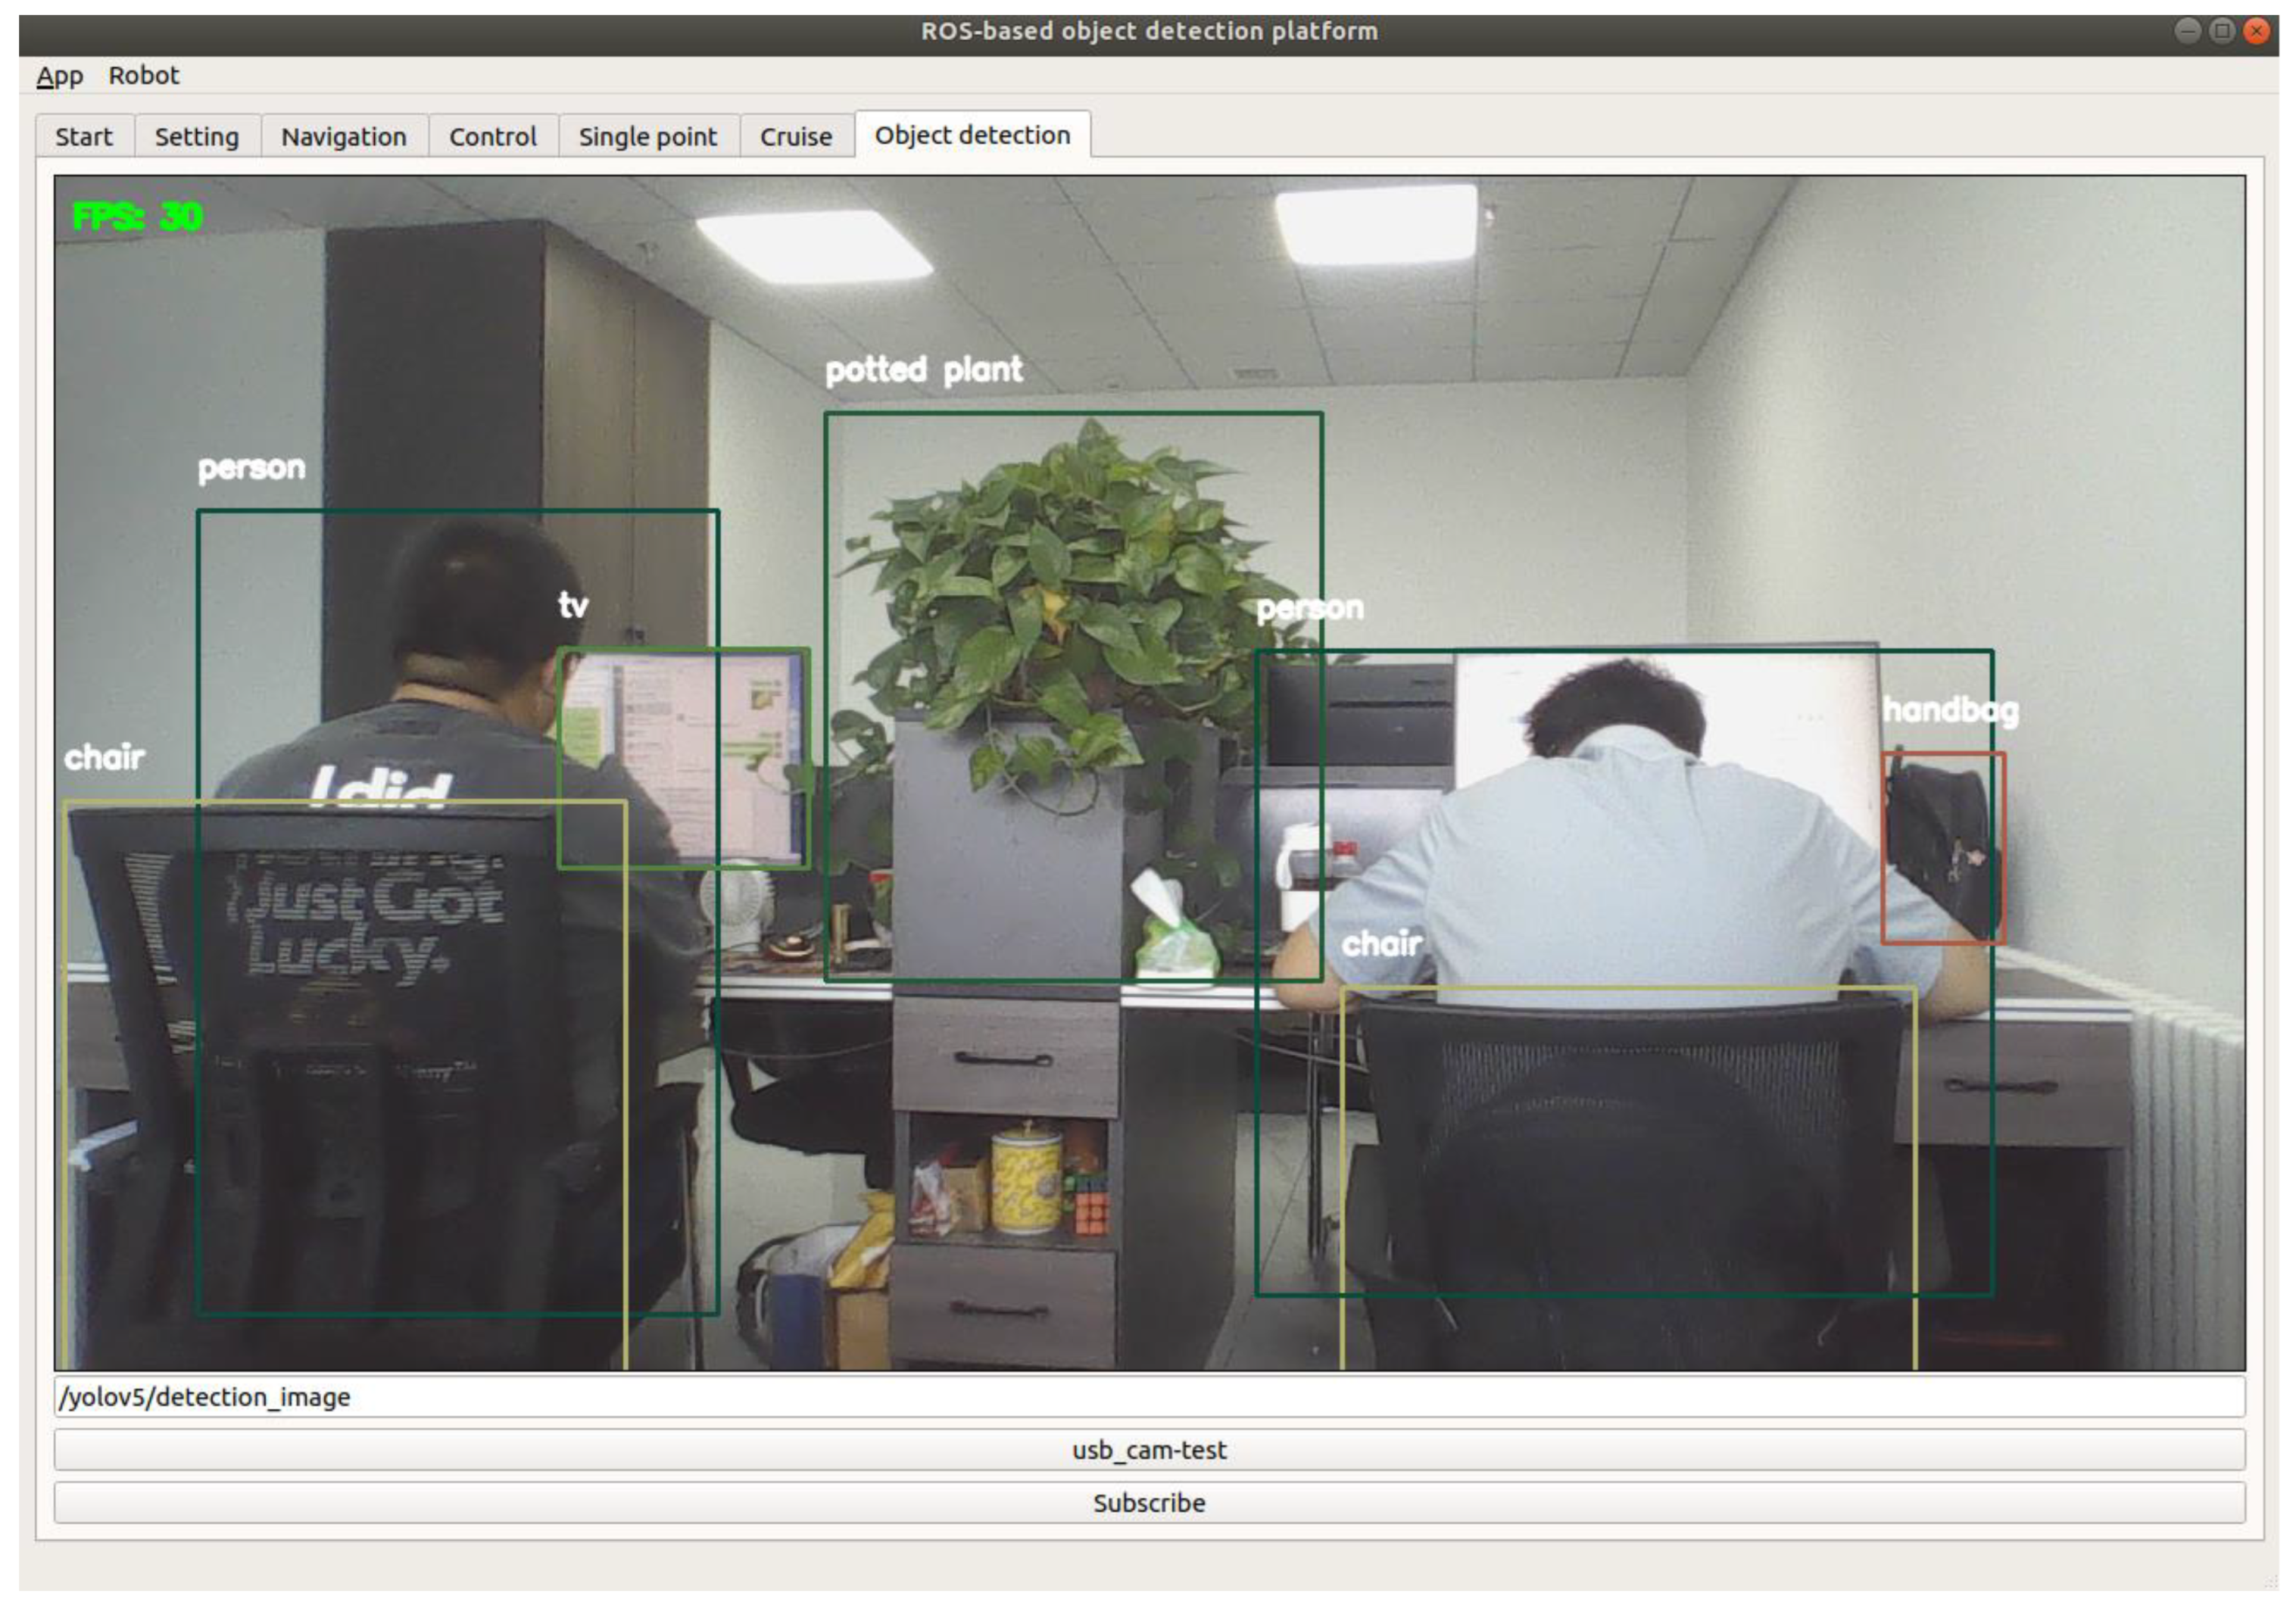Select the Control tab

[493, 137]
